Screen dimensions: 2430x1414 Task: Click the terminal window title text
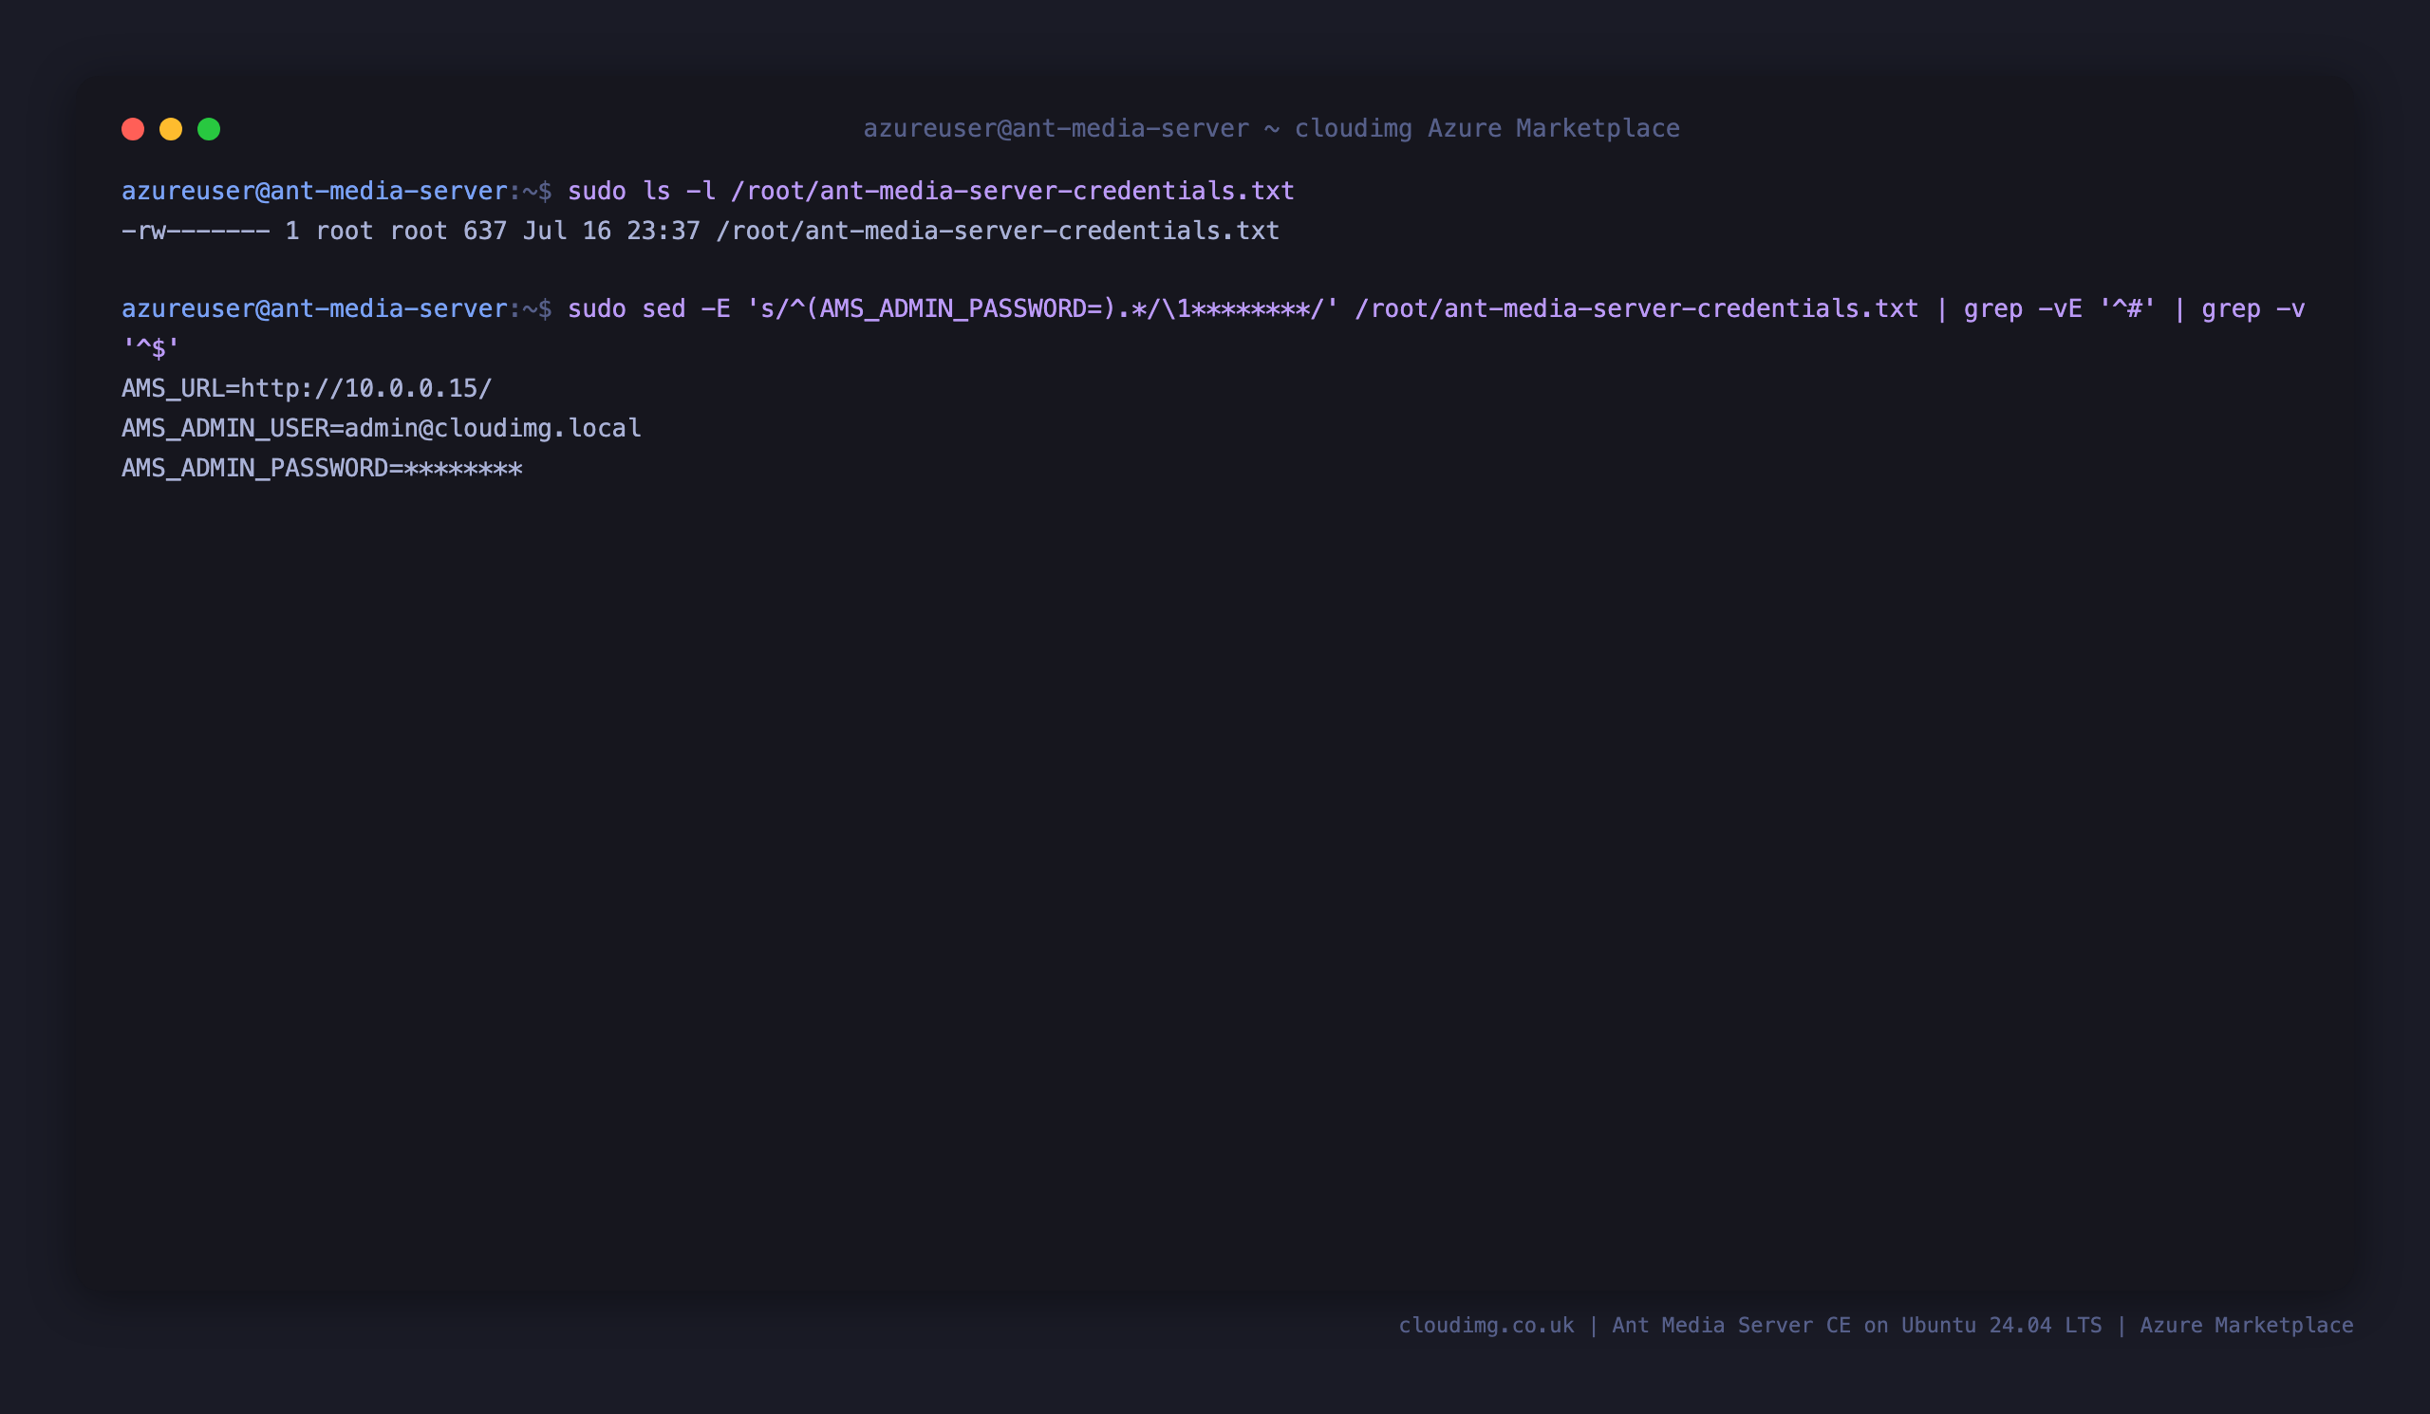(1271, 128)
